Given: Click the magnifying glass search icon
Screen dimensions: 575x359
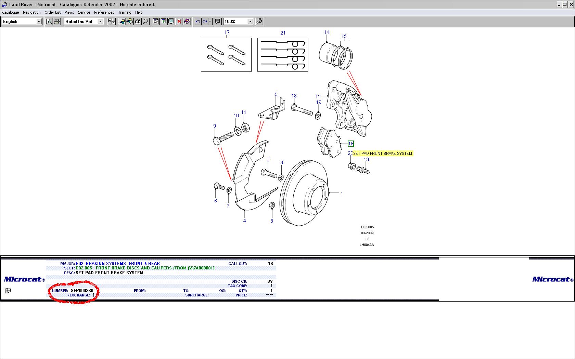Looking at the screenshot, I should [145, 22].
